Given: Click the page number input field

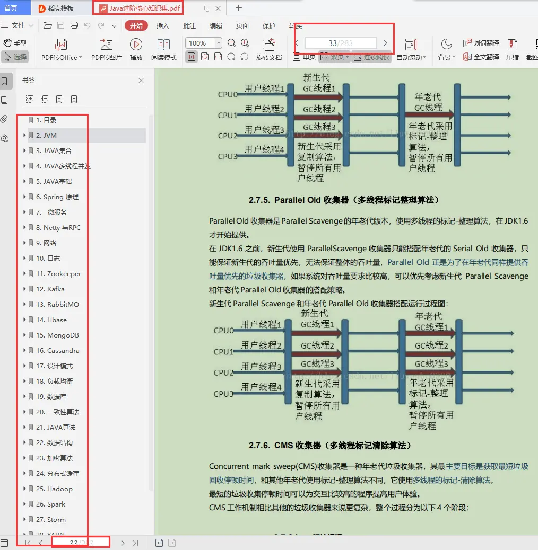Looking at the screenshot, I should [341, 42].
